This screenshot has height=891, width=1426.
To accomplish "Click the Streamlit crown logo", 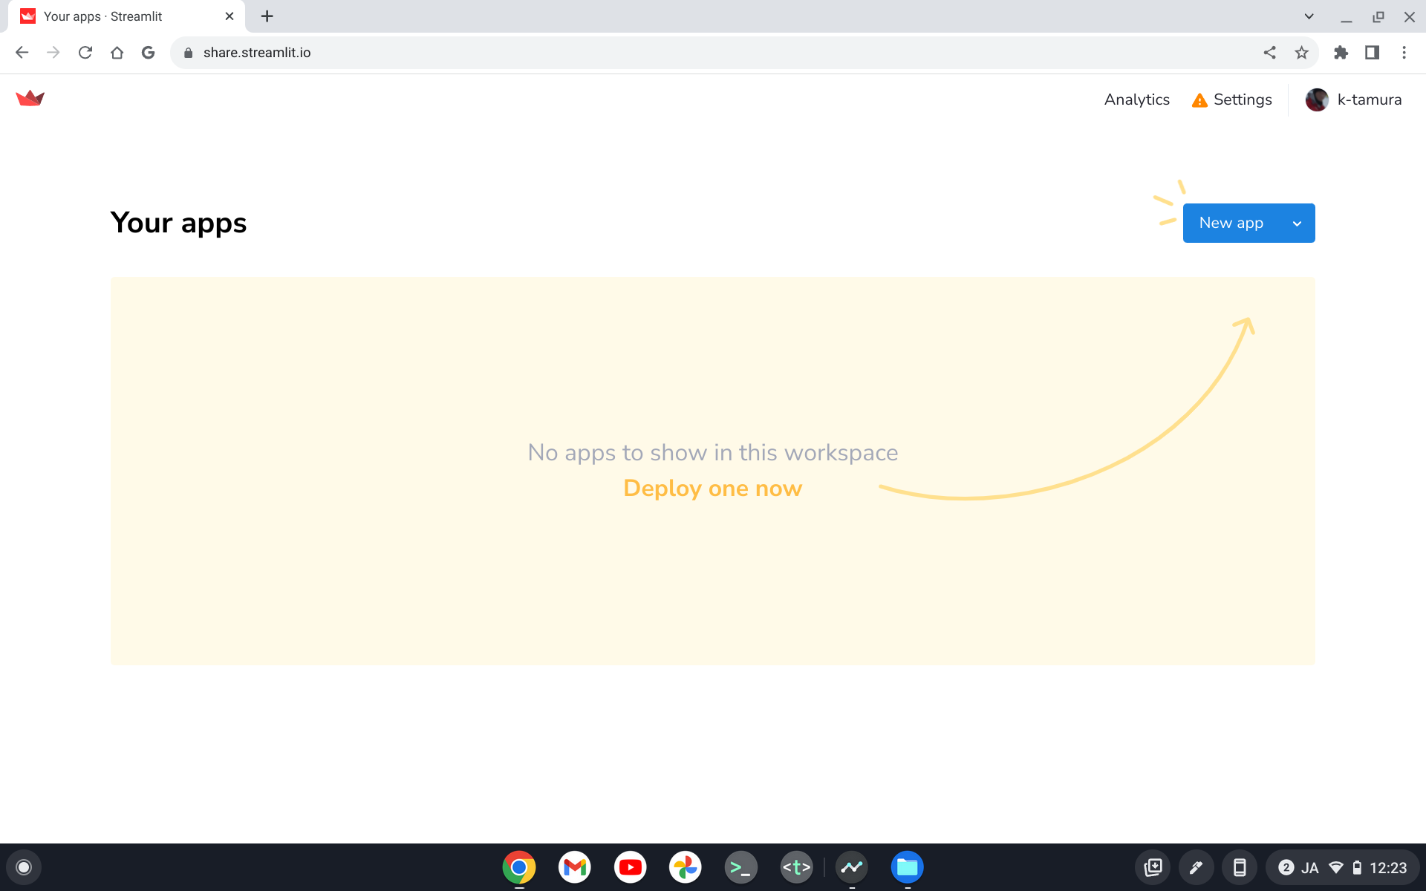I will [30, 98].
